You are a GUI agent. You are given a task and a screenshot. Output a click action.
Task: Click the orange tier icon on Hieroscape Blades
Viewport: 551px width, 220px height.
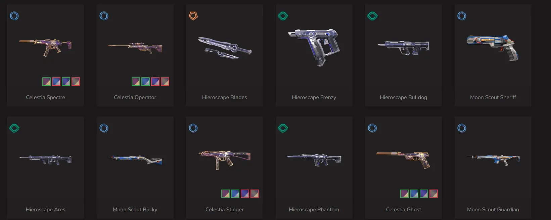tap(193, 16)
